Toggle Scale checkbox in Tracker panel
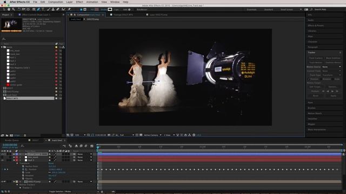This screenshot has width=346, height=194. (333, 79)
